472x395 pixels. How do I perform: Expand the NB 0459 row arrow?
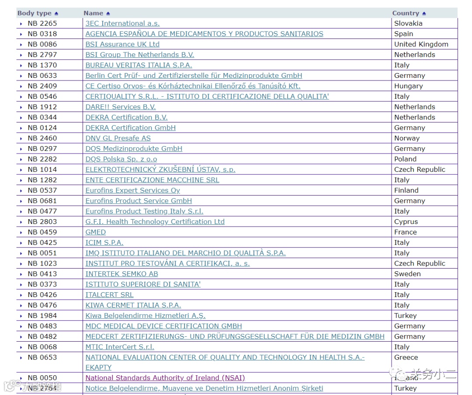tap(21, 233)
